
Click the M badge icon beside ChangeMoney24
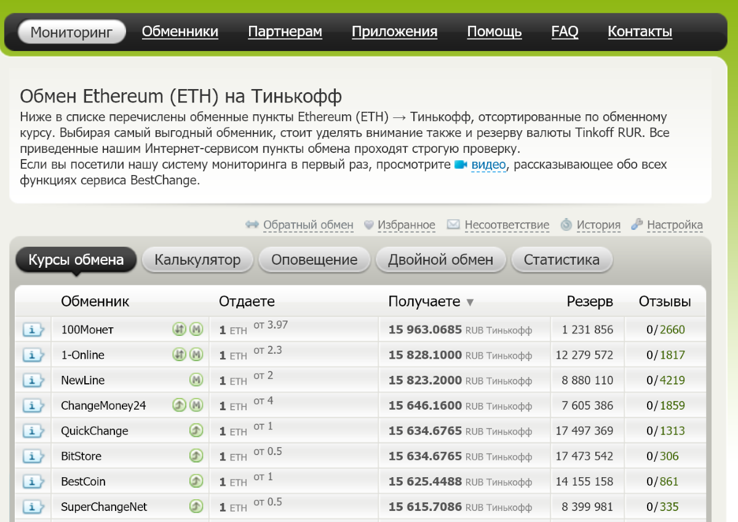(196, 405)
